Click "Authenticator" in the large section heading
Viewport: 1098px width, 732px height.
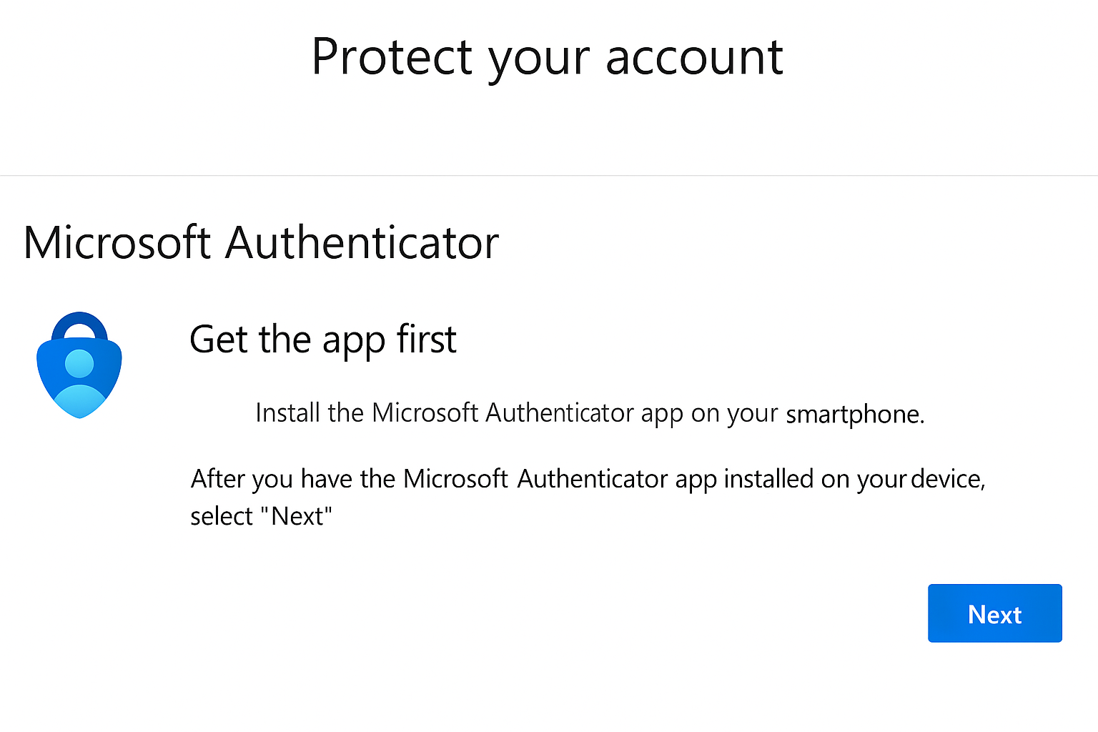[362, 243]
